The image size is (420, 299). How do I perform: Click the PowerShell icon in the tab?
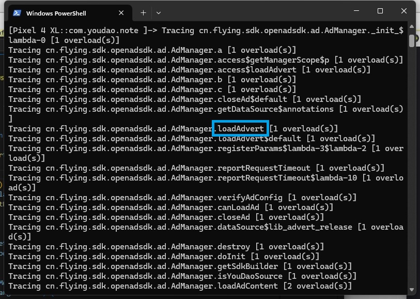[17, 12]
